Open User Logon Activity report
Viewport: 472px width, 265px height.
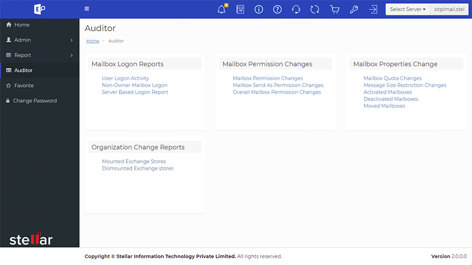(125, 78)
